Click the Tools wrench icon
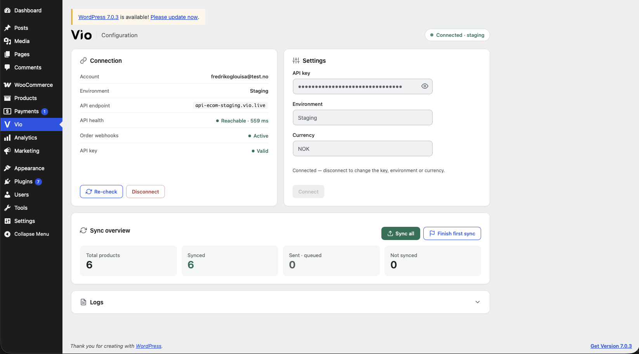Image resolution: width=639 pixels, height=354 pixels. tap(7, 208)
